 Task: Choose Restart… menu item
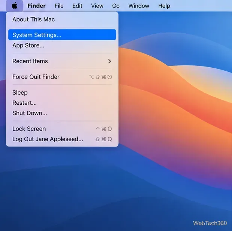tap(62, 103)
